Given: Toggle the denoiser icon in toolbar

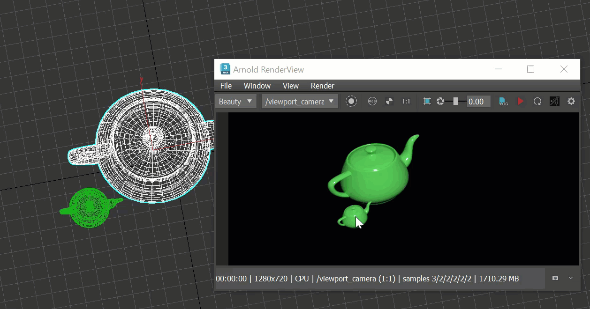Looking at the screenshot, I should click(x=554, y=101).
